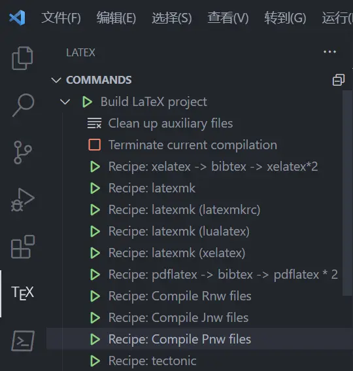Select the TeX LaTeX sidebar icon

coord(23,293)
